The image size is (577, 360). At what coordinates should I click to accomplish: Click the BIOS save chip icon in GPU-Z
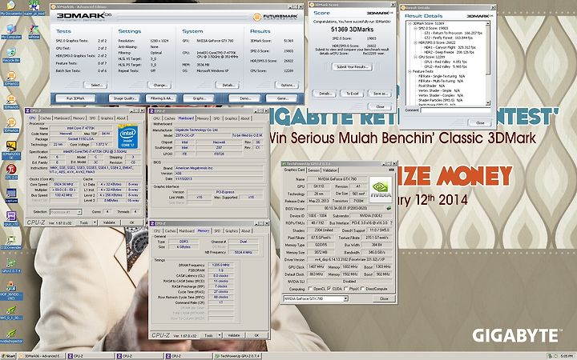pyautogui.click(x=388, y=208)
